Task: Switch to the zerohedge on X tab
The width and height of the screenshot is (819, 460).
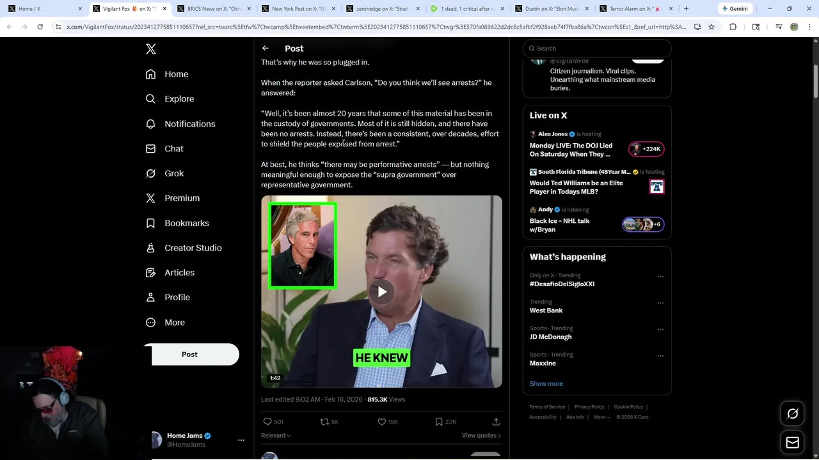Action: click(x=382, y=9)
